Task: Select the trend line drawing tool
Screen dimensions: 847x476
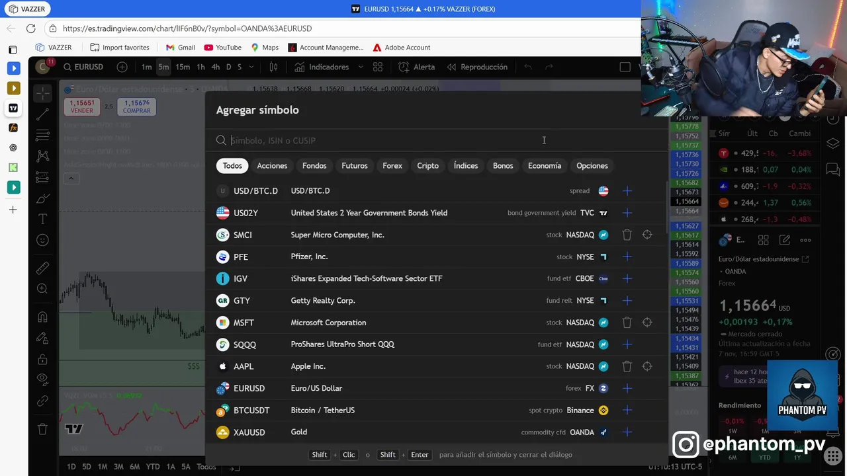Action: [x=42, y=115]
